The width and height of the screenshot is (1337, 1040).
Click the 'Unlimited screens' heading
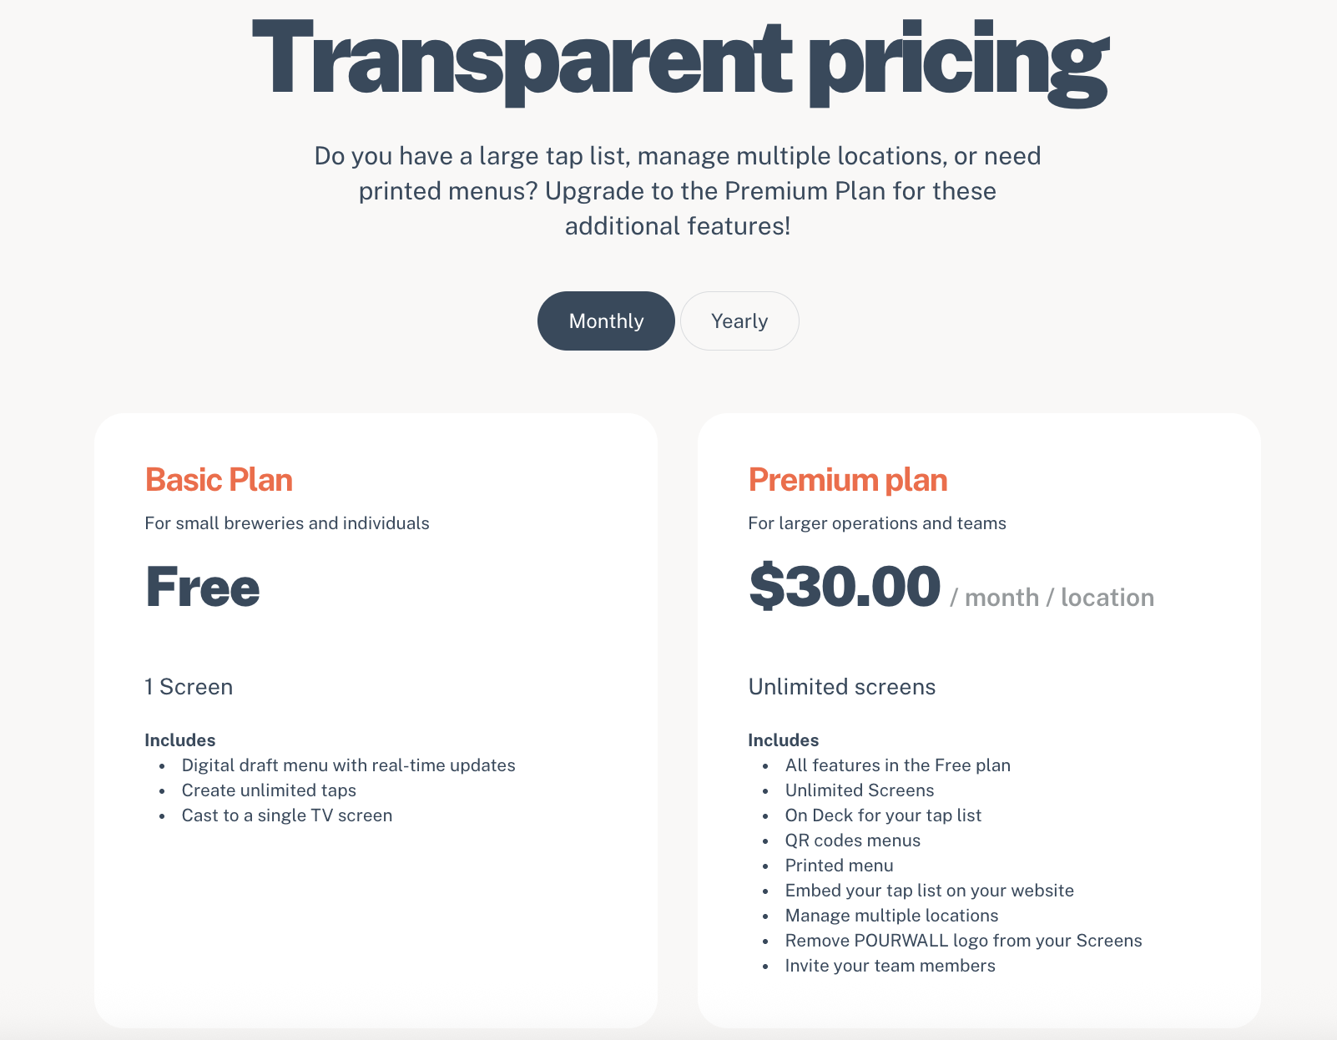(841, 687)
